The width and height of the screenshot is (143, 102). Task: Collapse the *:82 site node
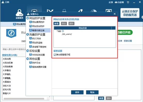pos(63,31)
